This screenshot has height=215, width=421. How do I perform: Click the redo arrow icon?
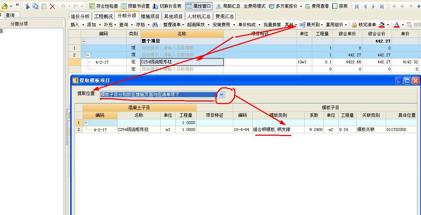click(x=76, y=6)
